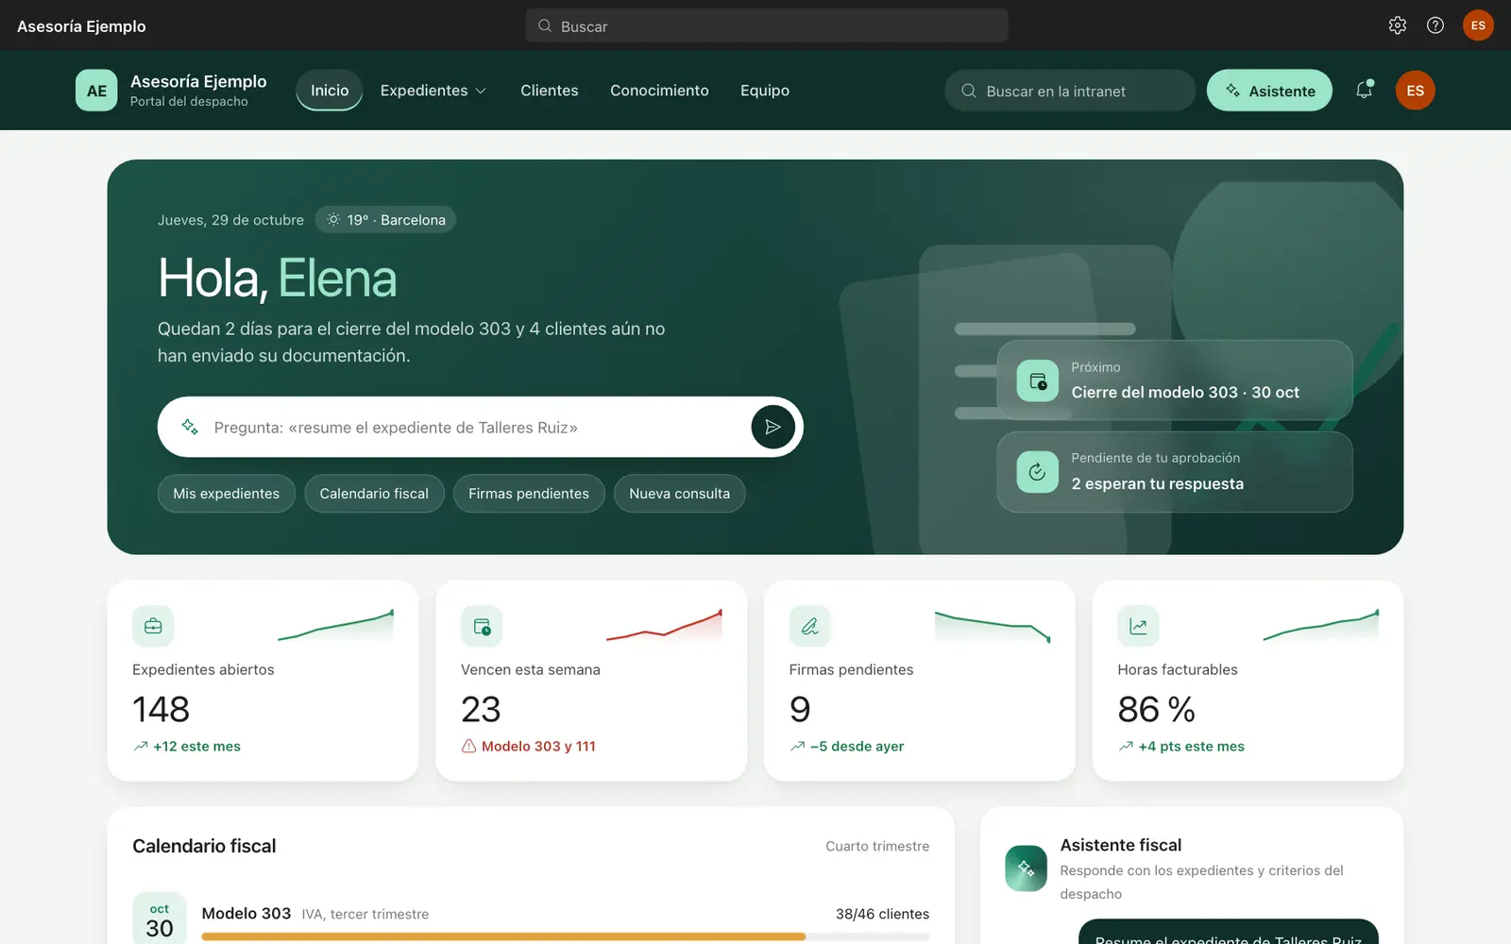Open the Clientes section

(550, 91)
